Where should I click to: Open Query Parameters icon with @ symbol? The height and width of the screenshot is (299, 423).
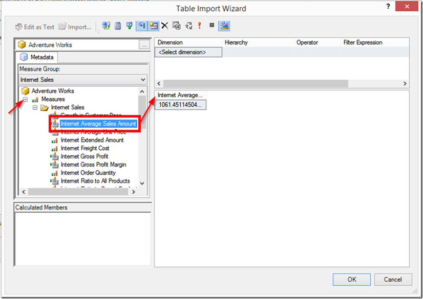177,26
